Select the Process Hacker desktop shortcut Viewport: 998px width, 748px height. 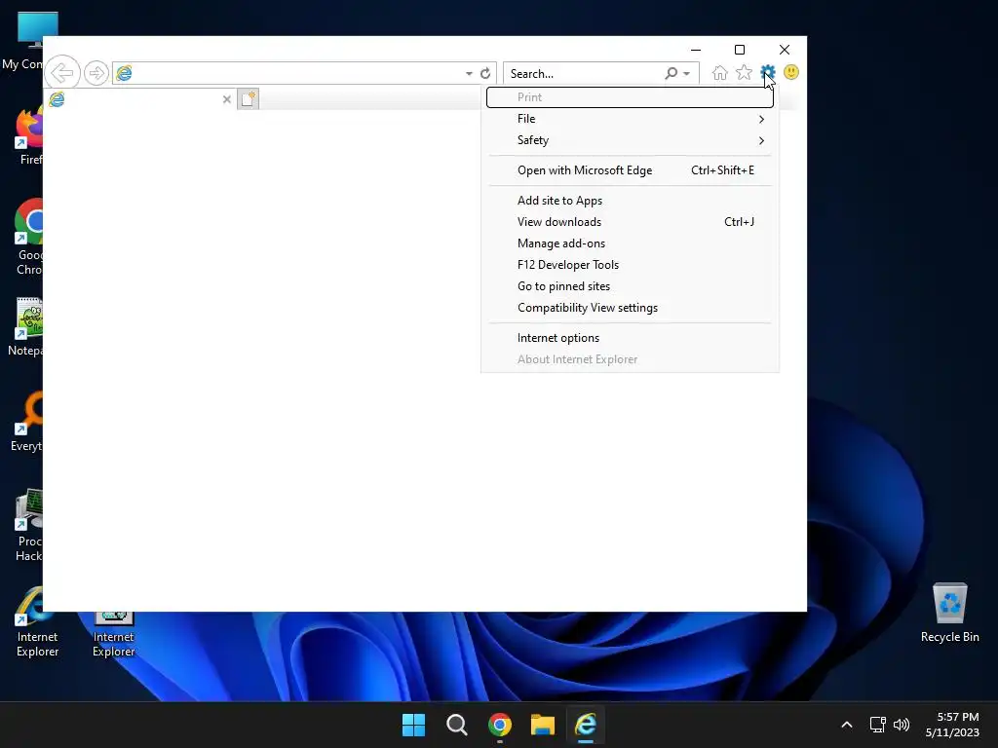click(x=28, y=525)
